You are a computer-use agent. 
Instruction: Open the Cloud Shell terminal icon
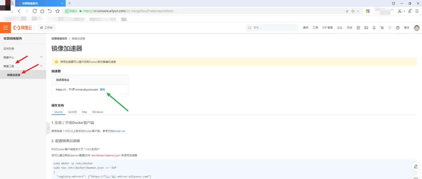[x=366, y=28]
